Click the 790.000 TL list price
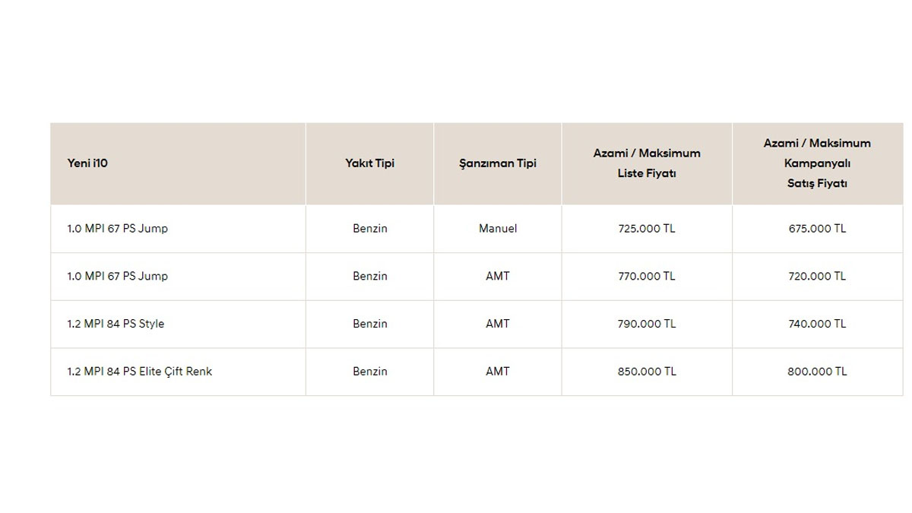This screenshot has width=912, height=513. pos(647,324)
